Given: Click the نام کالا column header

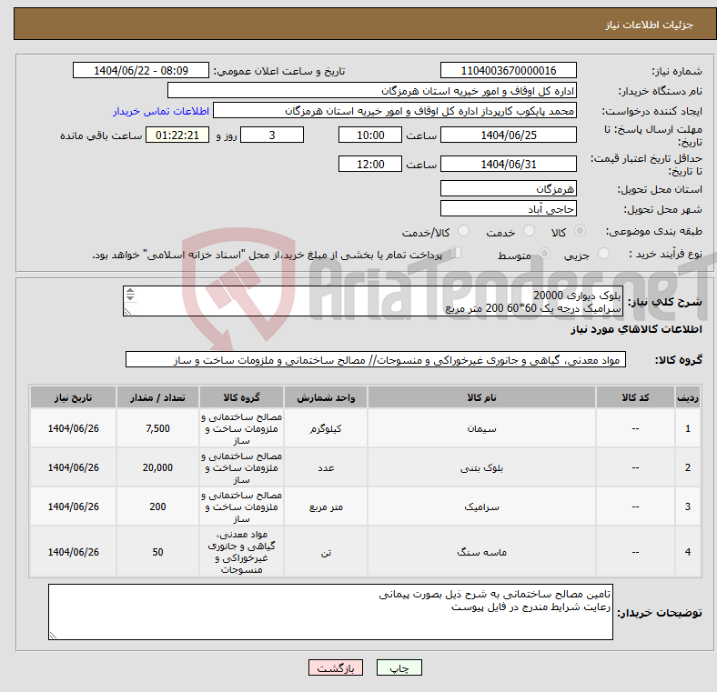Looking at the screenshot, I should [481, 397].
